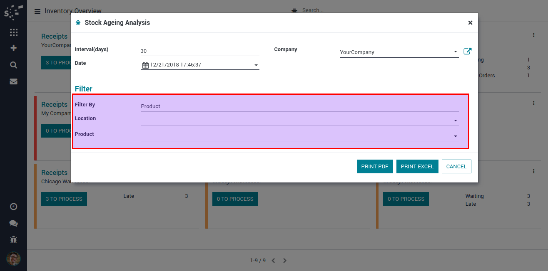Go to next page of records
Image resolution: width=548 pixels, height=271 pixels.
(x=285, y=261)
